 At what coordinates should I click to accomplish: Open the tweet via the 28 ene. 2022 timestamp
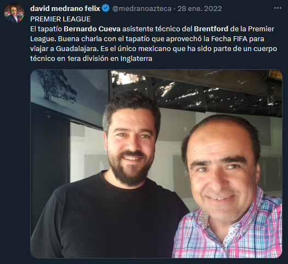pyautogui.click(x=200, y=9)
